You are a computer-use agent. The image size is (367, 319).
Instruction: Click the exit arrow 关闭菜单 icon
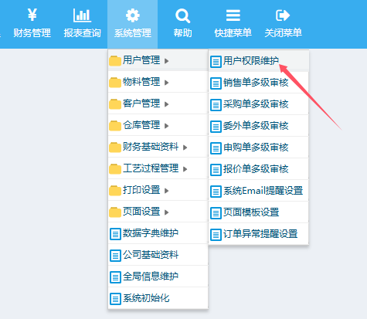coord(283,15)
